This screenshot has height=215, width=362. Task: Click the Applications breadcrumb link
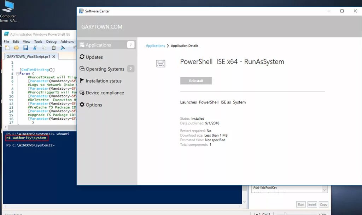156,46
